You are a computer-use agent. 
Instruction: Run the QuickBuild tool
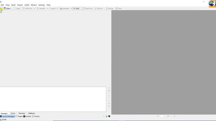(64, 8)
